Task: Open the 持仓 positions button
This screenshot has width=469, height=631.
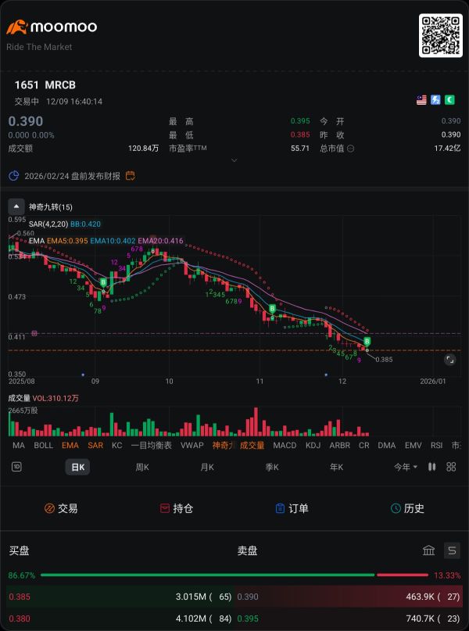Action: coord(176,508)
